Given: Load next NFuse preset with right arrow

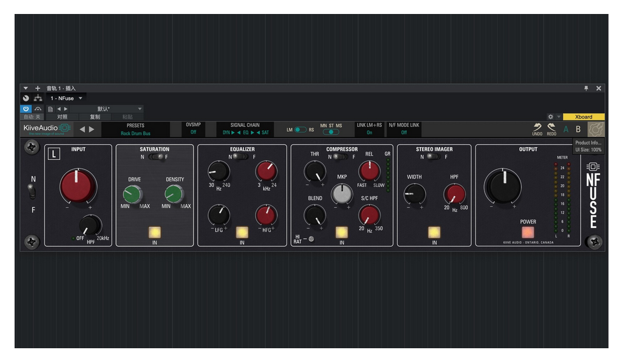Looking at the screenshot, I should point(92,129).
